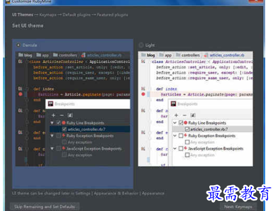Toggle articles_controller.rb:7 checkbox in Darcula preview
This screenshot has width=276, height=211.
pos(64,129)
